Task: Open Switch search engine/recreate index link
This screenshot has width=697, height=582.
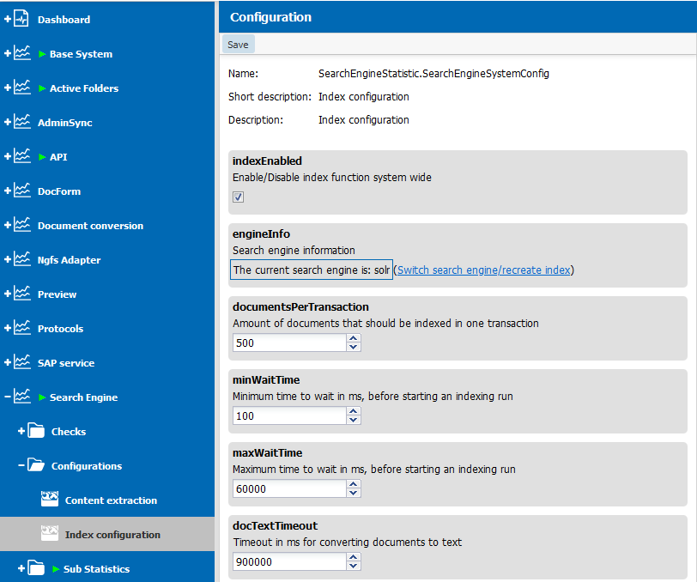Action: [483, 270]
